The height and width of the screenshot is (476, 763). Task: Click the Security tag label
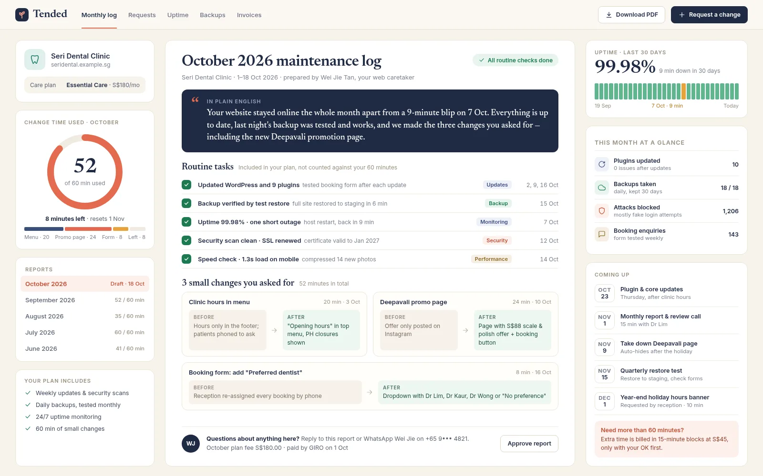point(497,240)
